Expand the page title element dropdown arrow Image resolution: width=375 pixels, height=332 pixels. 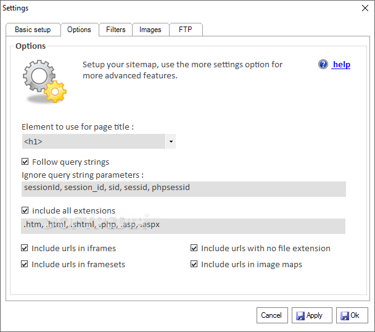click(170, 142)
